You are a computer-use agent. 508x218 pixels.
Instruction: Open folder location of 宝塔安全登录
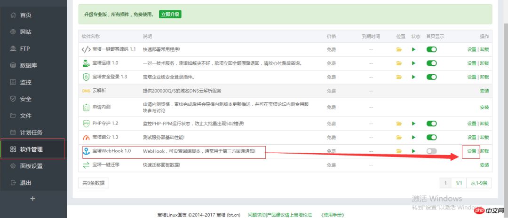399,77
